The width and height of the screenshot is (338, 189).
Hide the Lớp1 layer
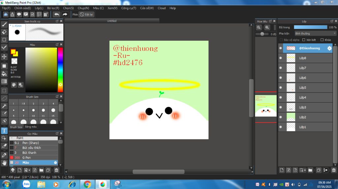(x=281, y=127)
